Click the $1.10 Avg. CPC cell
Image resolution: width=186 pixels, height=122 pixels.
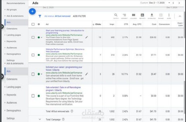pyautogui.click(x=139, y=55)
